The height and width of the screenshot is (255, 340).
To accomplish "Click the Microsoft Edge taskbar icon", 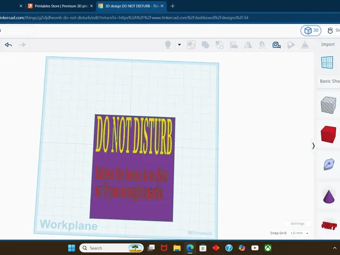I will pos(190,248).
